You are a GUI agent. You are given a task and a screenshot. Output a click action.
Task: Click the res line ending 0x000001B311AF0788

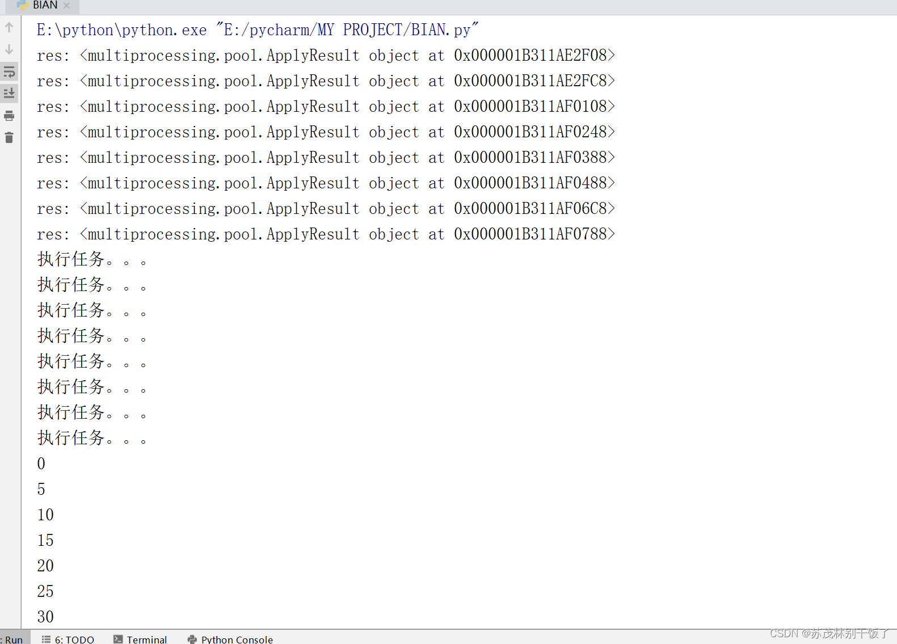(326, 234)
